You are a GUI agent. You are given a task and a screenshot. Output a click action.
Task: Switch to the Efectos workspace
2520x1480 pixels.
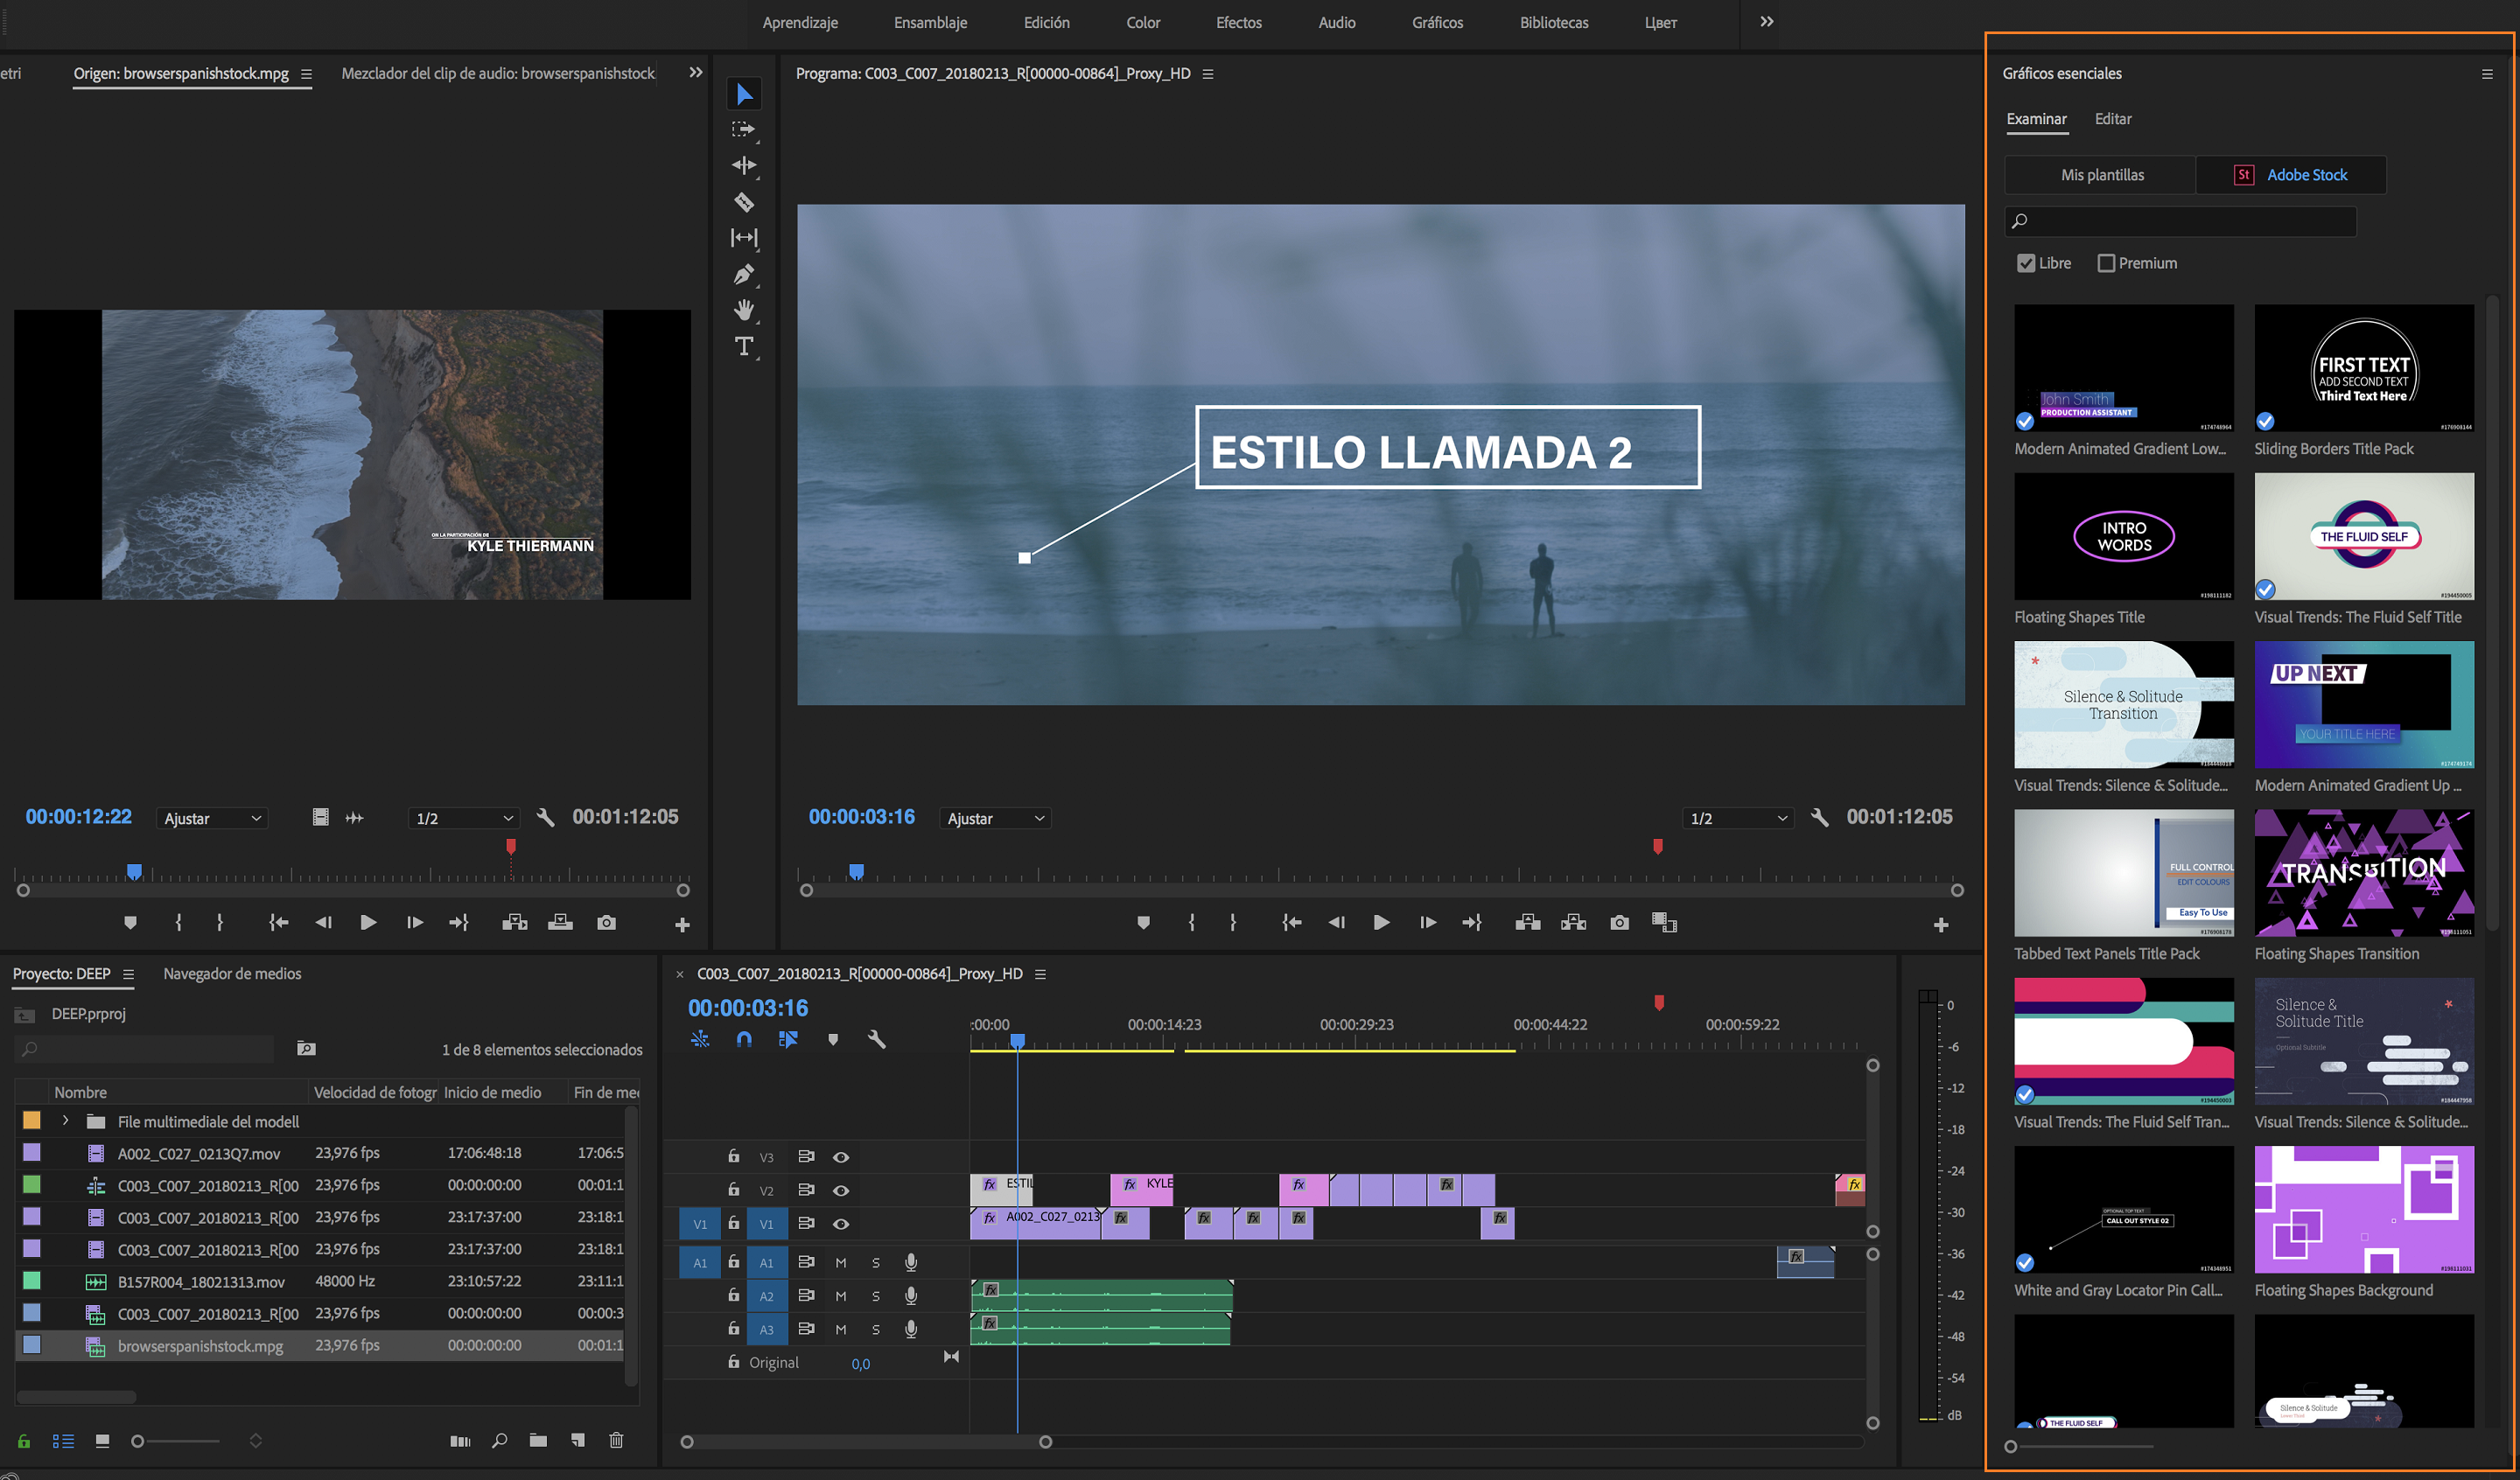tap(1238, 22)
